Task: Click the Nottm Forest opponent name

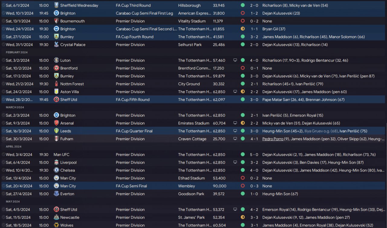Action: point(72,84)
